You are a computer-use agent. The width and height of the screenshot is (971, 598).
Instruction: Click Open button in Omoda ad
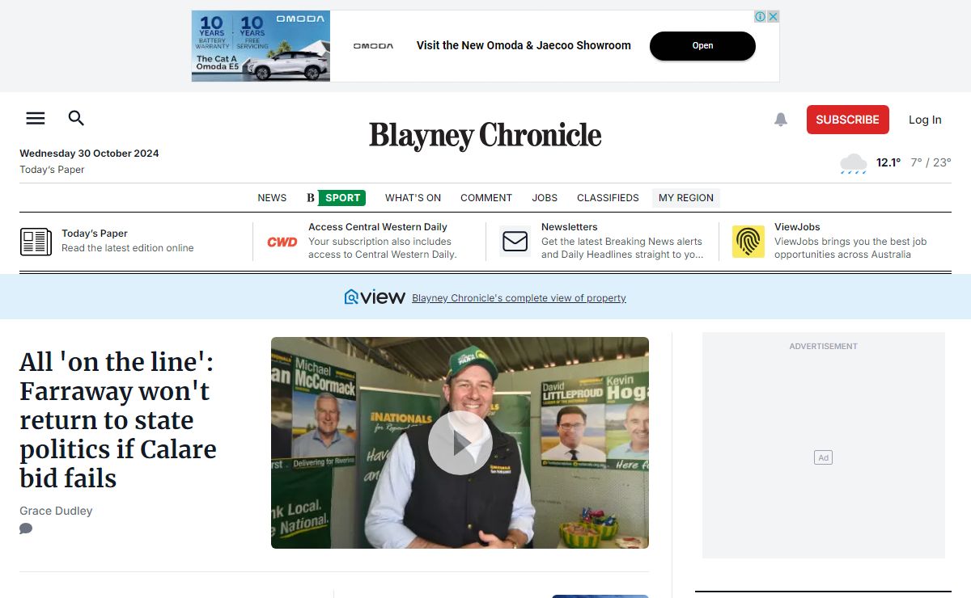point(702,46)
